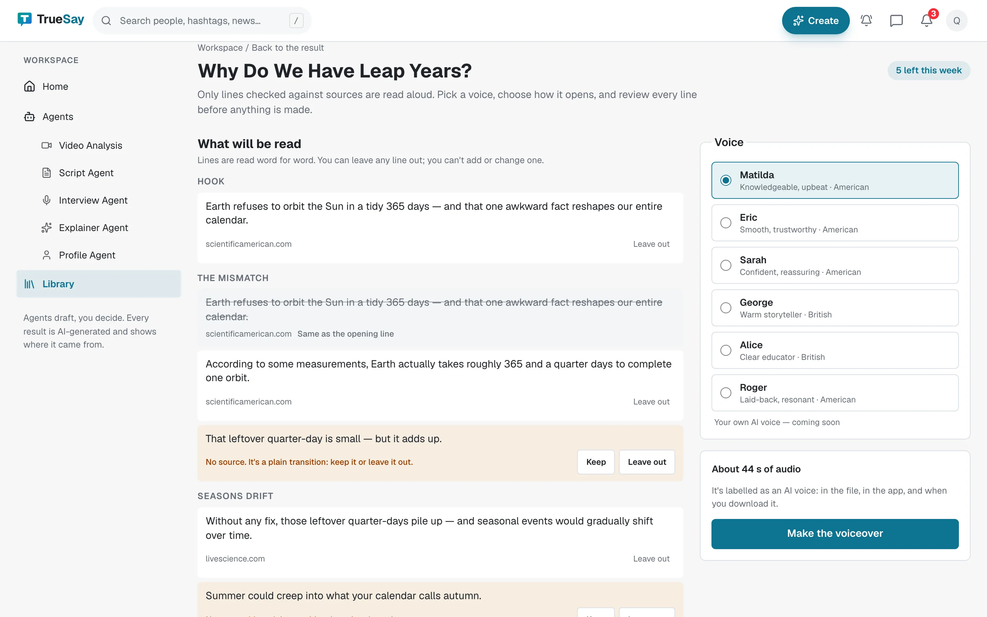Open Agents in the sidebar
987x617 pixels.
pos(98,117)
